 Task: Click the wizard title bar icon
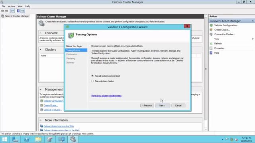tap(67, 27)
